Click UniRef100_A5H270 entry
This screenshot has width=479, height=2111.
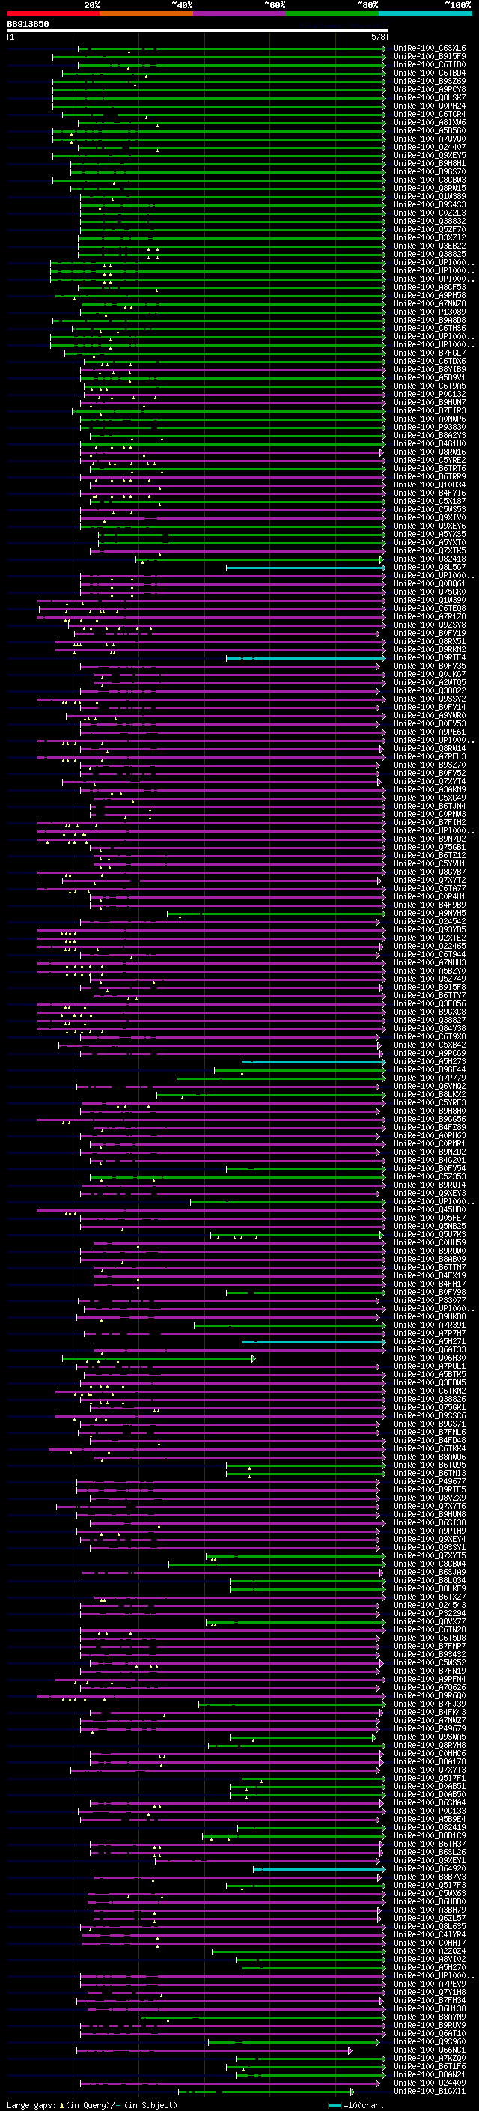430,1966
